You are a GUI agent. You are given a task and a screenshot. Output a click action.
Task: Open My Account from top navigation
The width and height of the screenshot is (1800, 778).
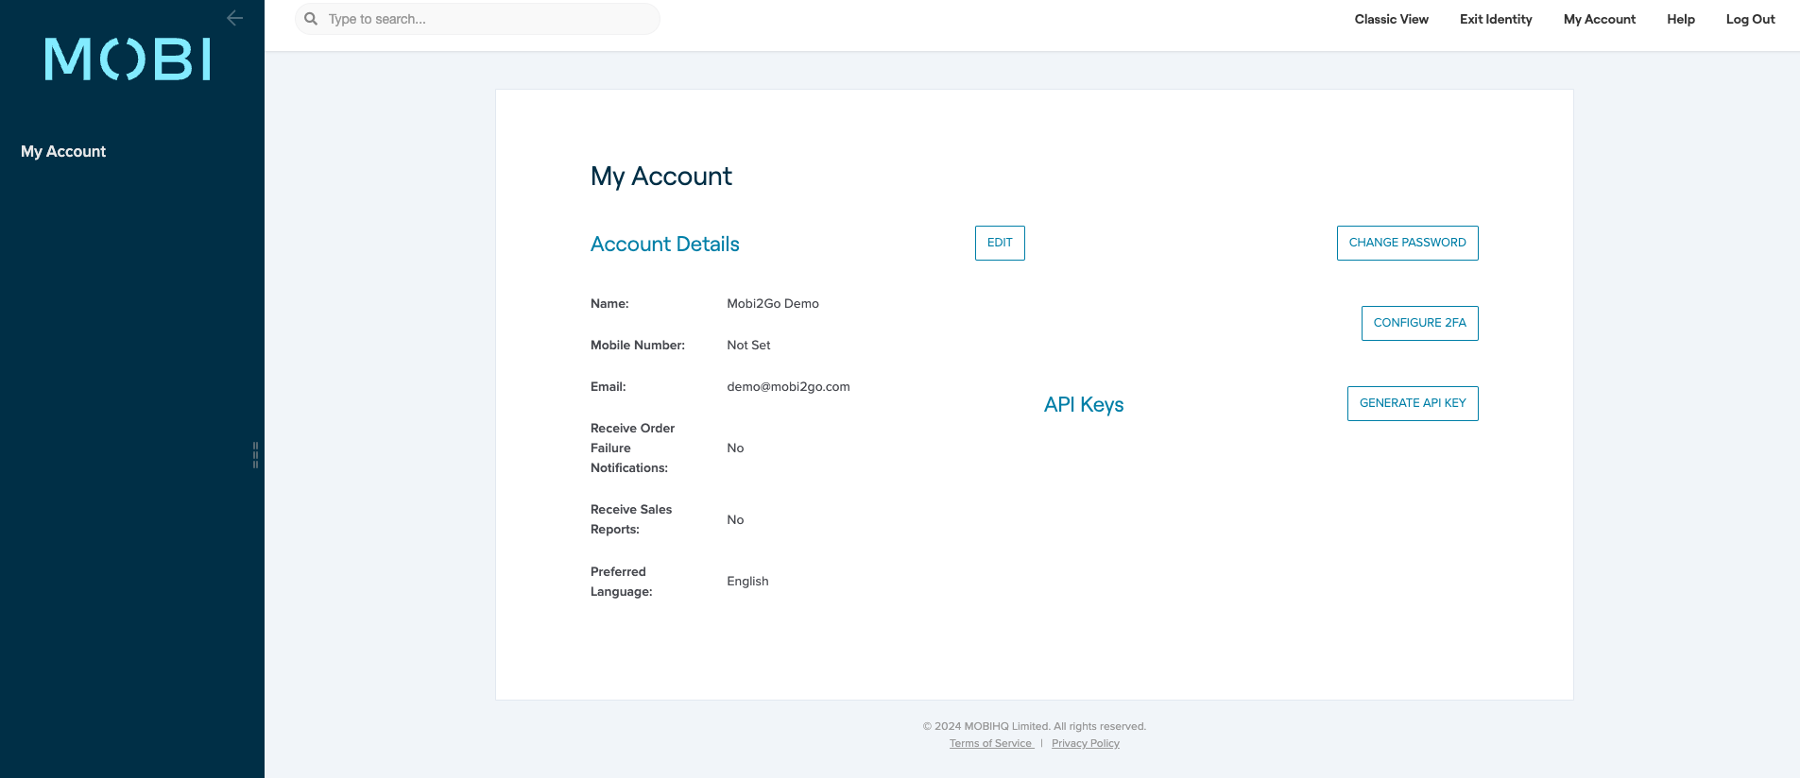pyautogui.click(x=1599, y=19)
